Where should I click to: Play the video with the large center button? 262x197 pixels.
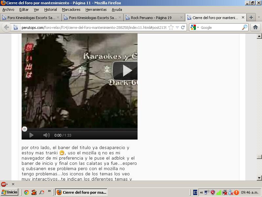(125, 71)
